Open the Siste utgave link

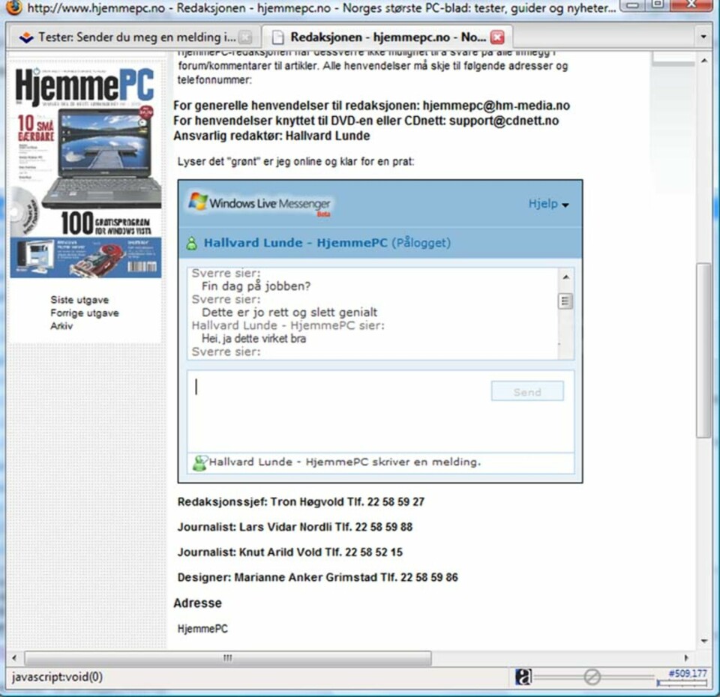pyautogui.click(x=79, y=300)
